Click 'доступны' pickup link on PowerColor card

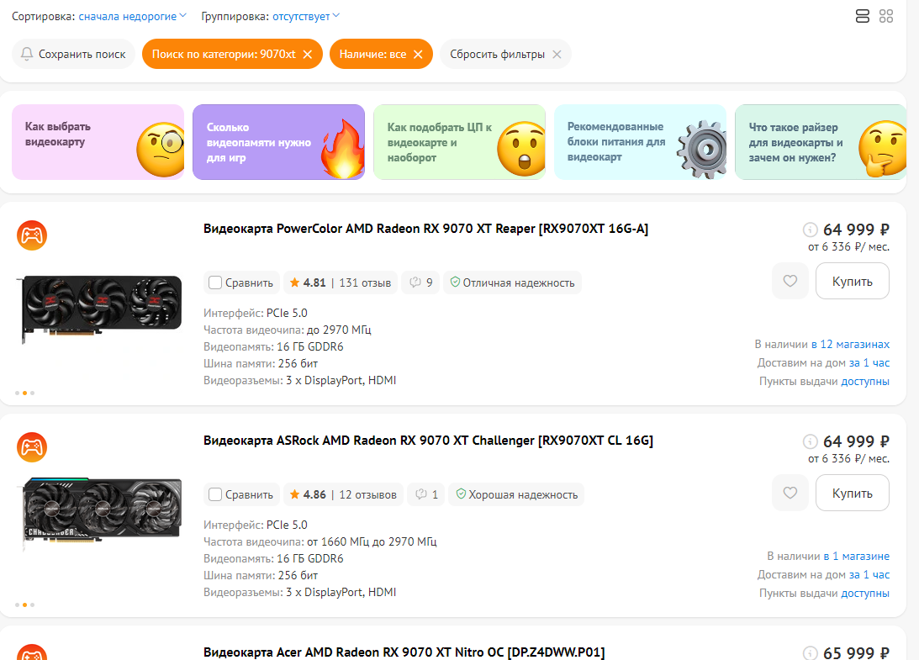(865, 382)
